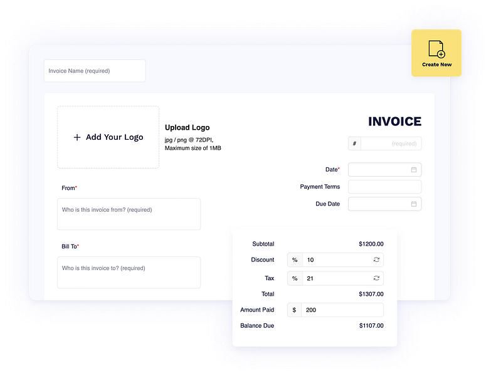Click into the Due Date field
The image size is (491, 376).
(384, 204)
